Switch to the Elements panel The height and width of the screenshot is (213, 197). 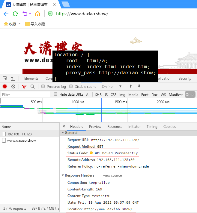[x=31, y=79]
